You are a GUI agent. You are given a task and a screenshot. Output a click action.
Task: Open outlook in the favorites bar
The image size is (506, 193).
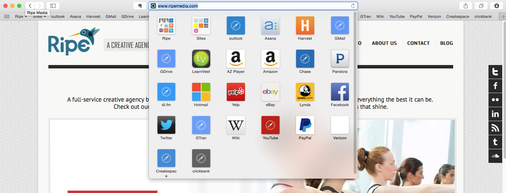click(58, 16)
